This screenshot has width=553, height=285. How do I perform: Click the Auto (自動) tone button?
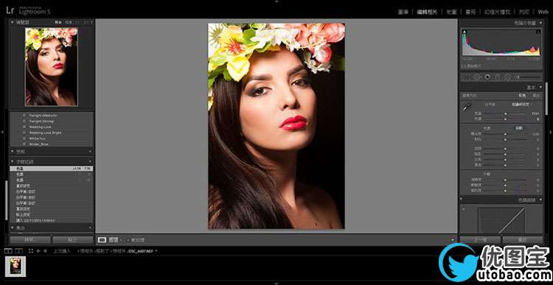point(519,128)
